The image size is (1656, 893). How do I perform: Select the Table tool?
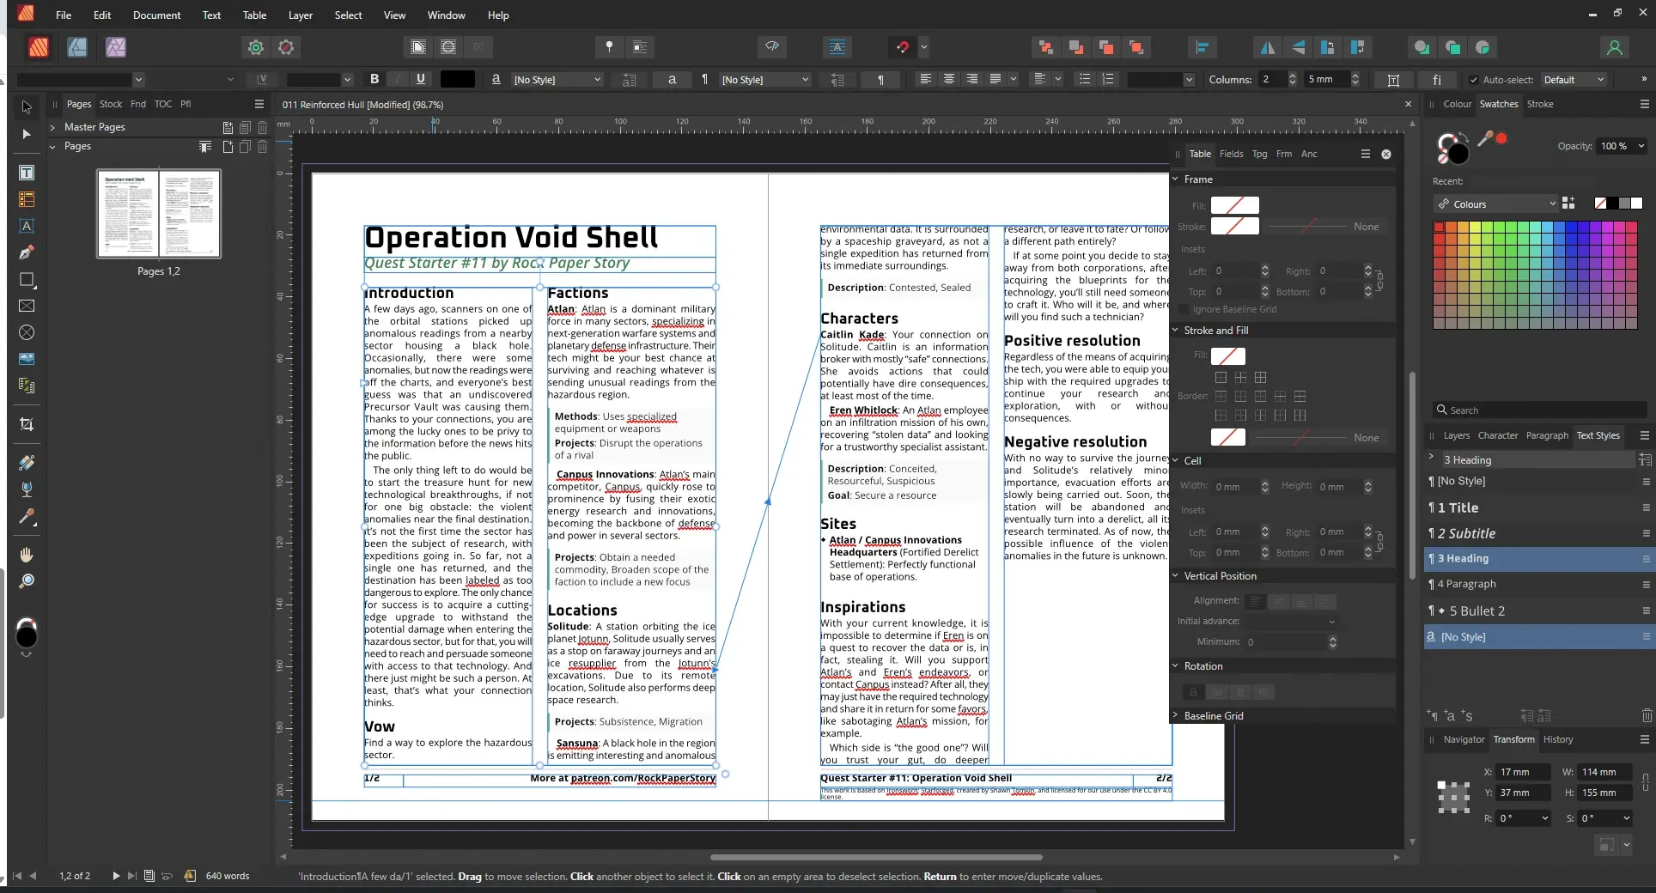(x=27, y=199)
